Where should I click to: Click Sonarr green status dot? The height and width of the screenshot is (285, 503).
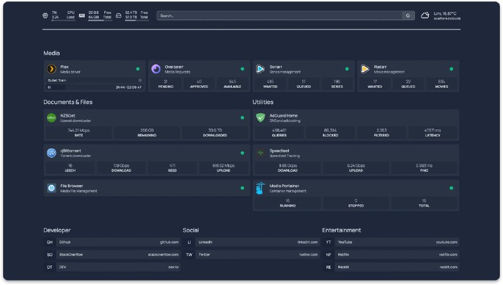tap(347, 69)
